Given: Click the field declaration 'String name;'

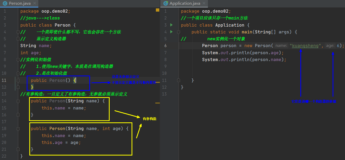Looking at the screenshot, I should (36, 46).
